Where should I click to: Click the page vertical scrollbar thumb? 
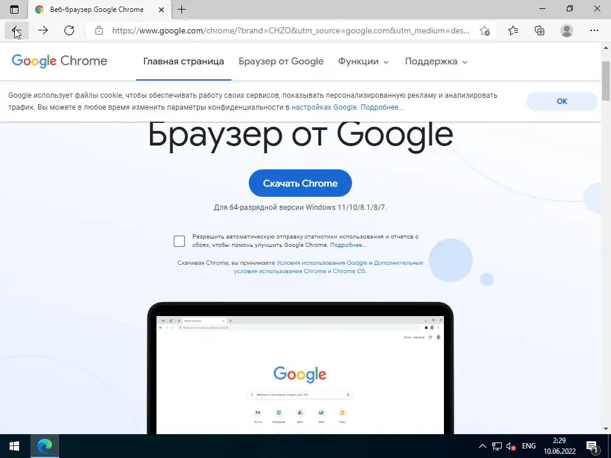(x=606, y=81)
